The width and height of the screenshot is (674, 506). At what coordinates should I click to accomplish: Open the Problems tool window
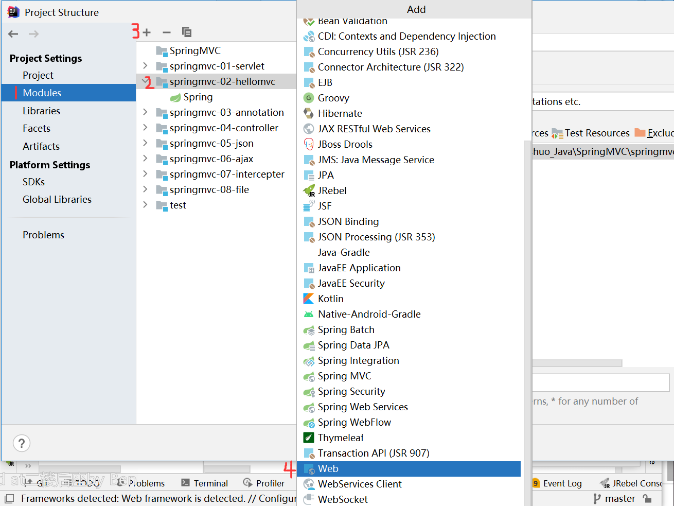point(146,483)
